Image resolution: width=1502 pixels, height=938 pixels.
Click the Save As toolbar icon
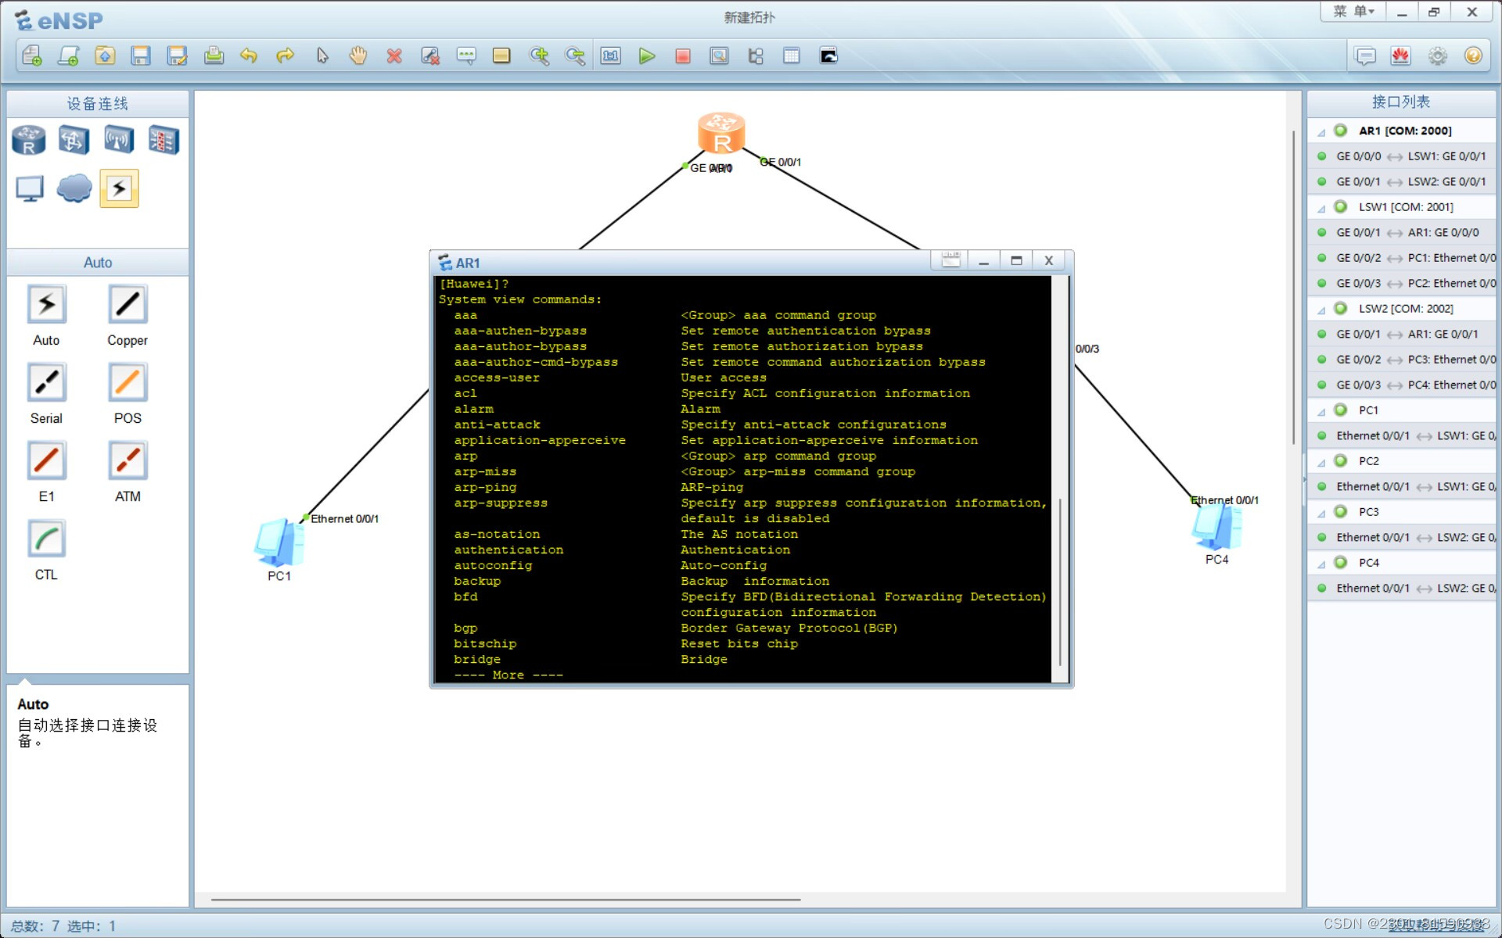[178, 55]
